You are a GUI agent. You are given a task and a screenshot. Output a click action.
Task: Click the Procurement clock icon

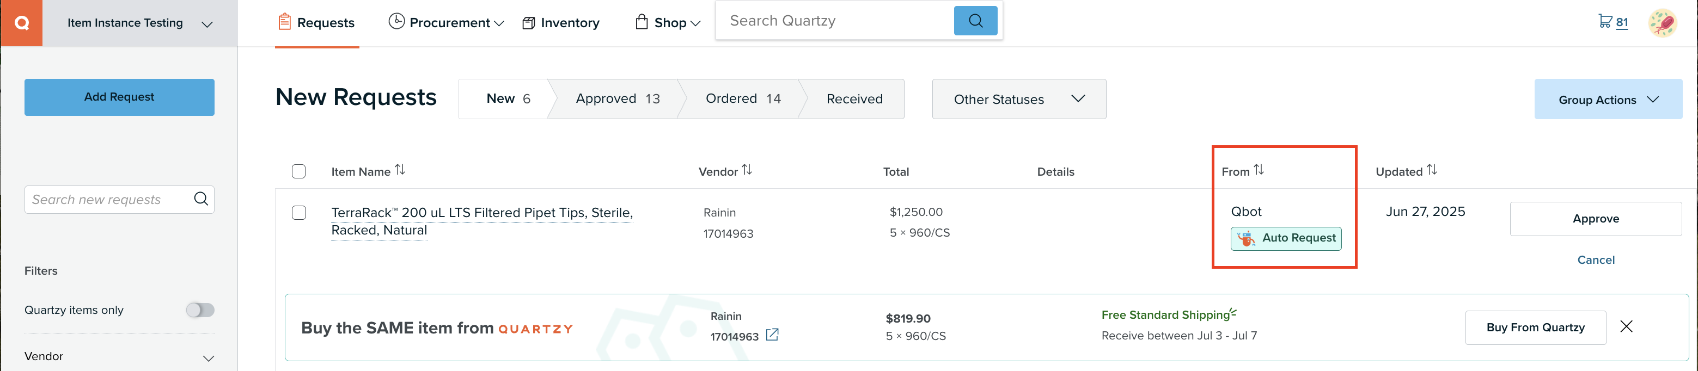pos(396,22)
